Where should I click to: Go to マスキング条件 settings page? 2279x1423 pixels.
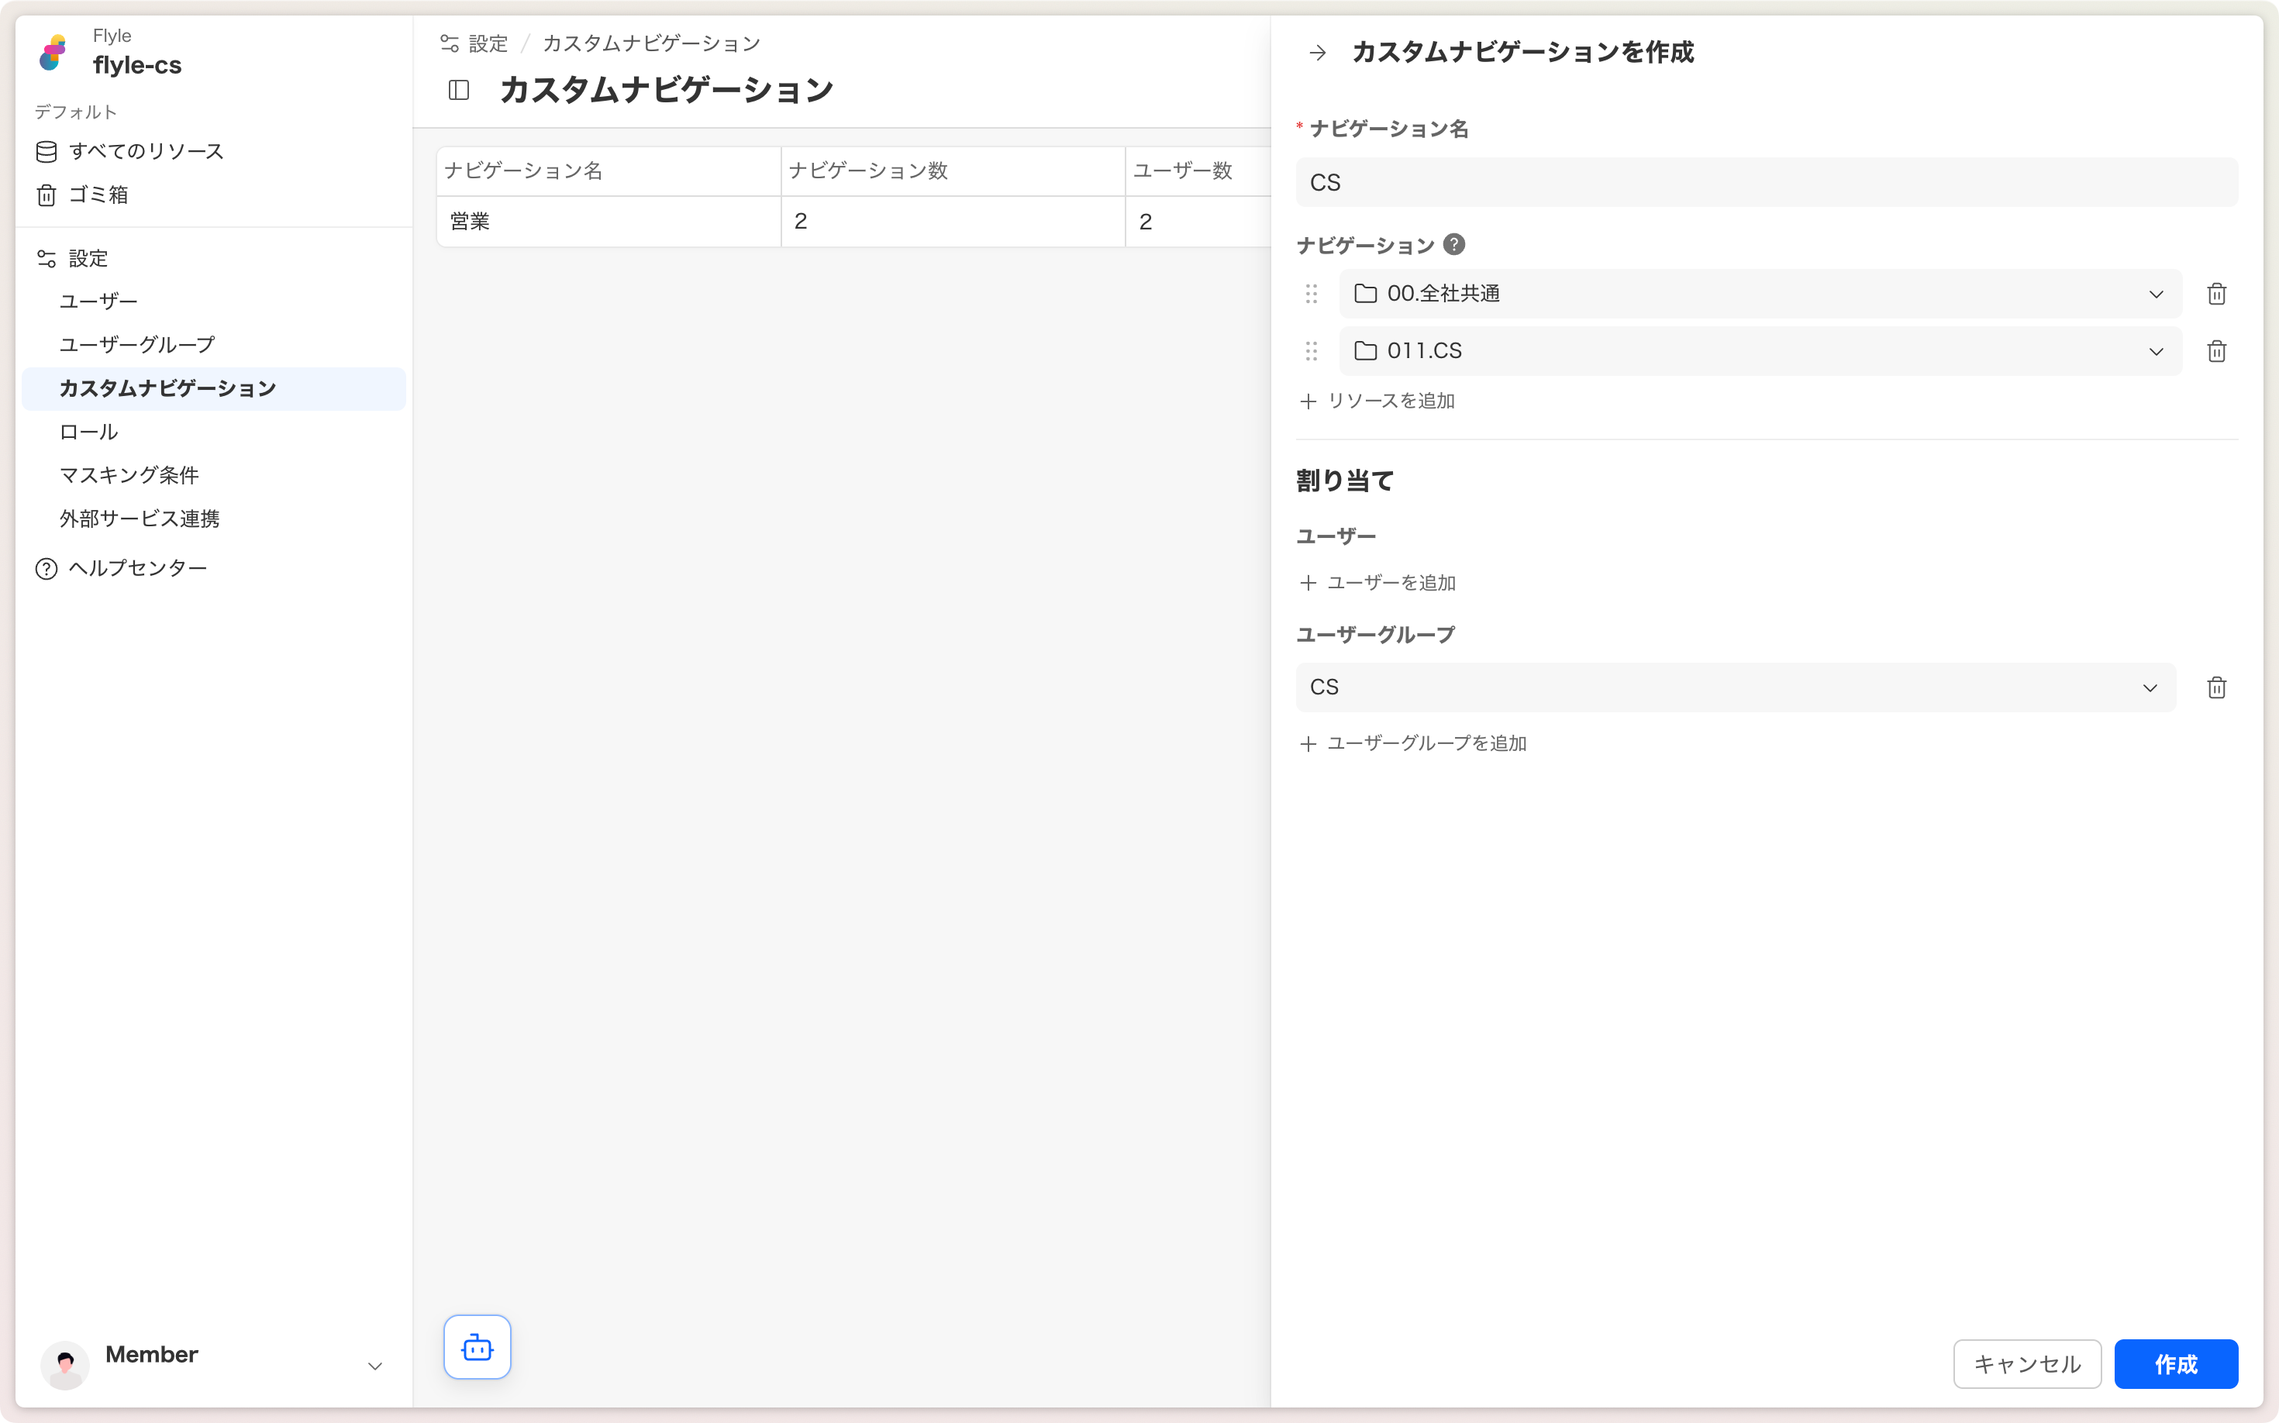click(x=129, y=475)
